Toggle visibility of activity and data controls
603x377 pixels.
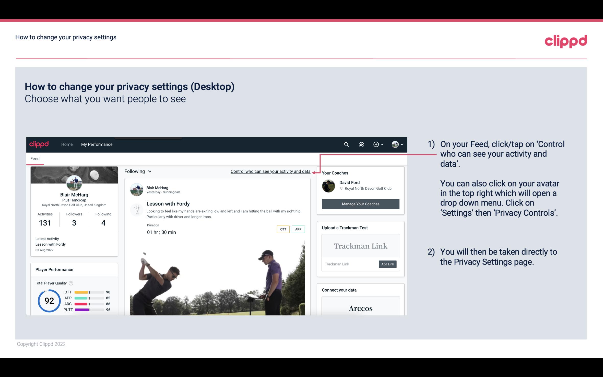coord(270,171)
